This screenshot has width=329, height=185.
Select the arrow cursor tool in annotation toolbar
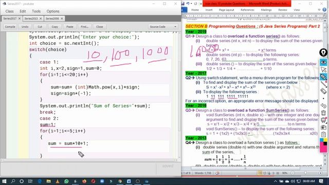point(323,69)
